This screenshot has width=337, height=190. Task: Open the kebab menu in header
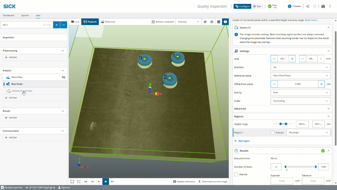330,6
